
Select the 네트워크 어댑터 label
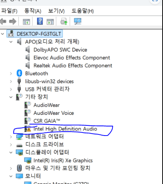(x=44, y=136)
